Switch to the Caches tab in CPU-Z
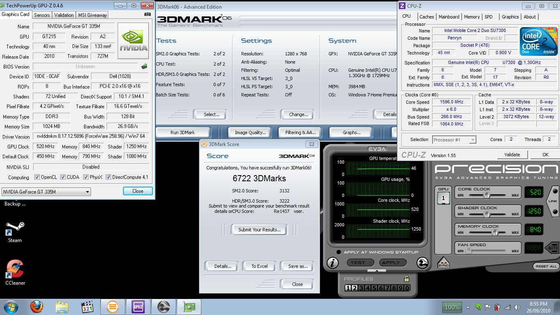The height and width of the screenshot is (315, 560). 426,17
